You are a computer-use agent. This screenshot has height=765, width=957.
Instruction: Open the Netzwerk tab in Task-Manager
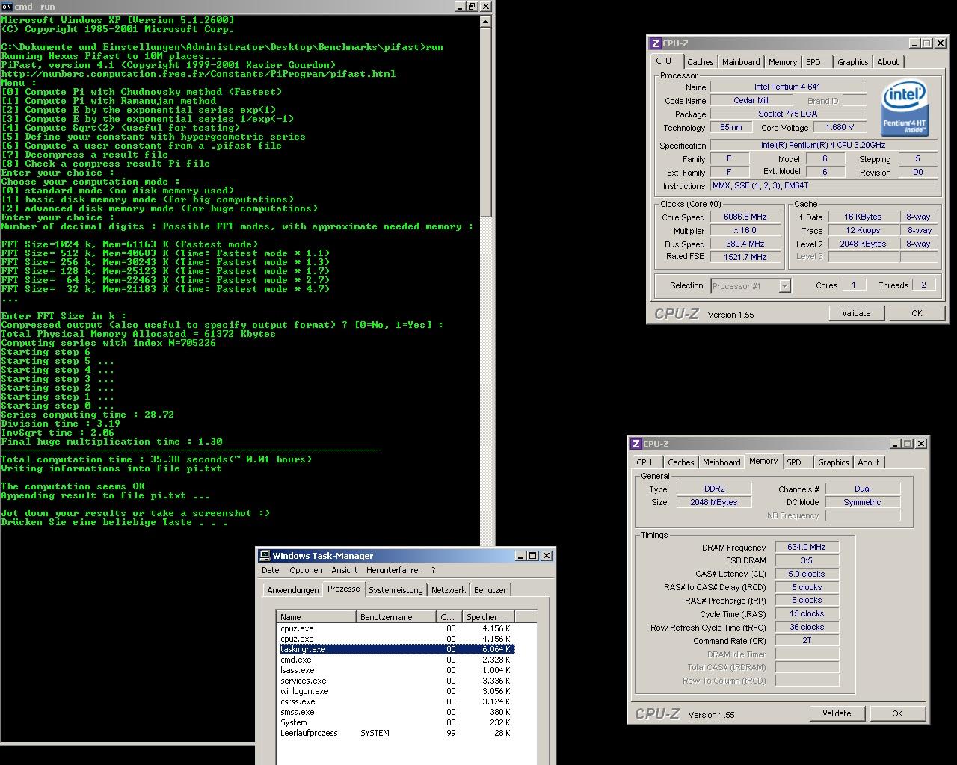coord(449,590)
